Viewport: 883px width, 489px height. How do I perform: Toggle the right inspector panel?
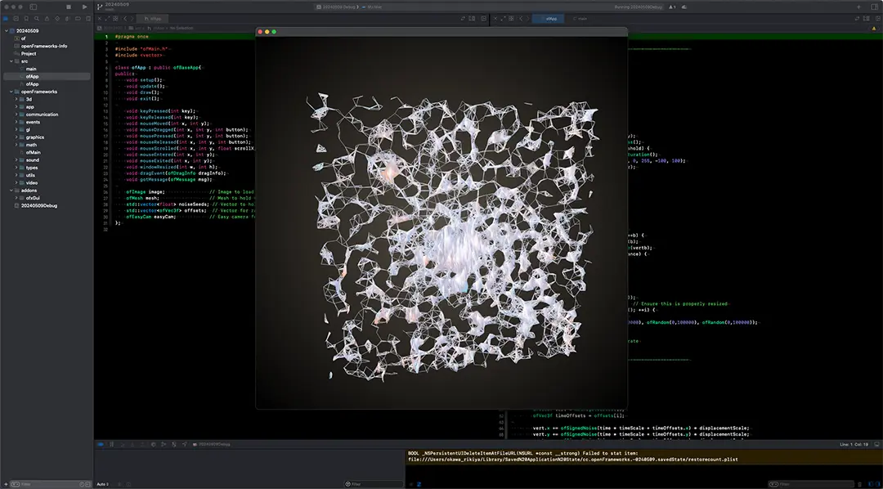coord(875,7)
